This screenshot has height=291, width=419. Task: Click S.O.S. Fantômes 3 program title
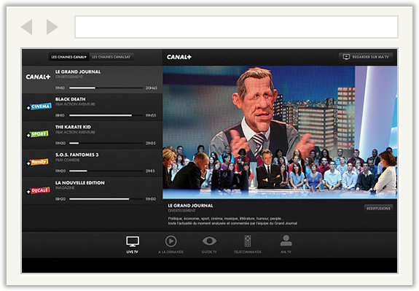[x=77, y=155]
